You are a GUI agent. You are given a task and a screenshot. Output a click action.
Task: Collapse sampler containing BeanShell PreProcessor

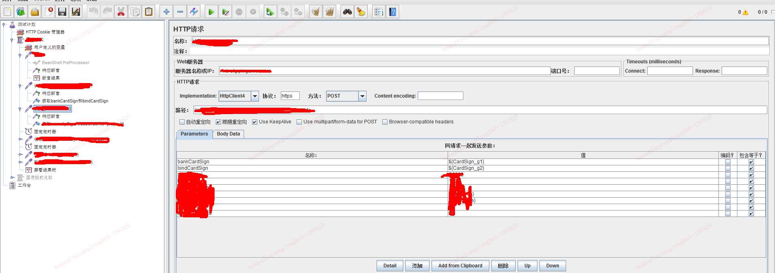pos(20,55)
